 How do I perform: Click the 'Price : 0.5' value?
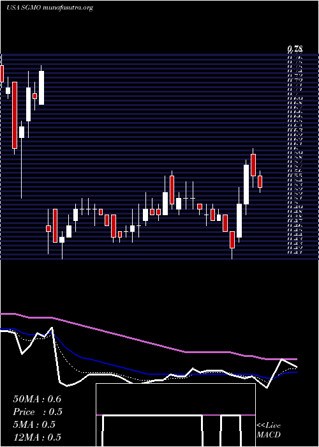[x=38, y=412]
